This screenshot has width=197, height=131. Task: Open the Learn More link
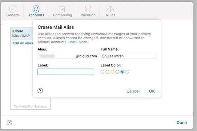pos(78,42)
